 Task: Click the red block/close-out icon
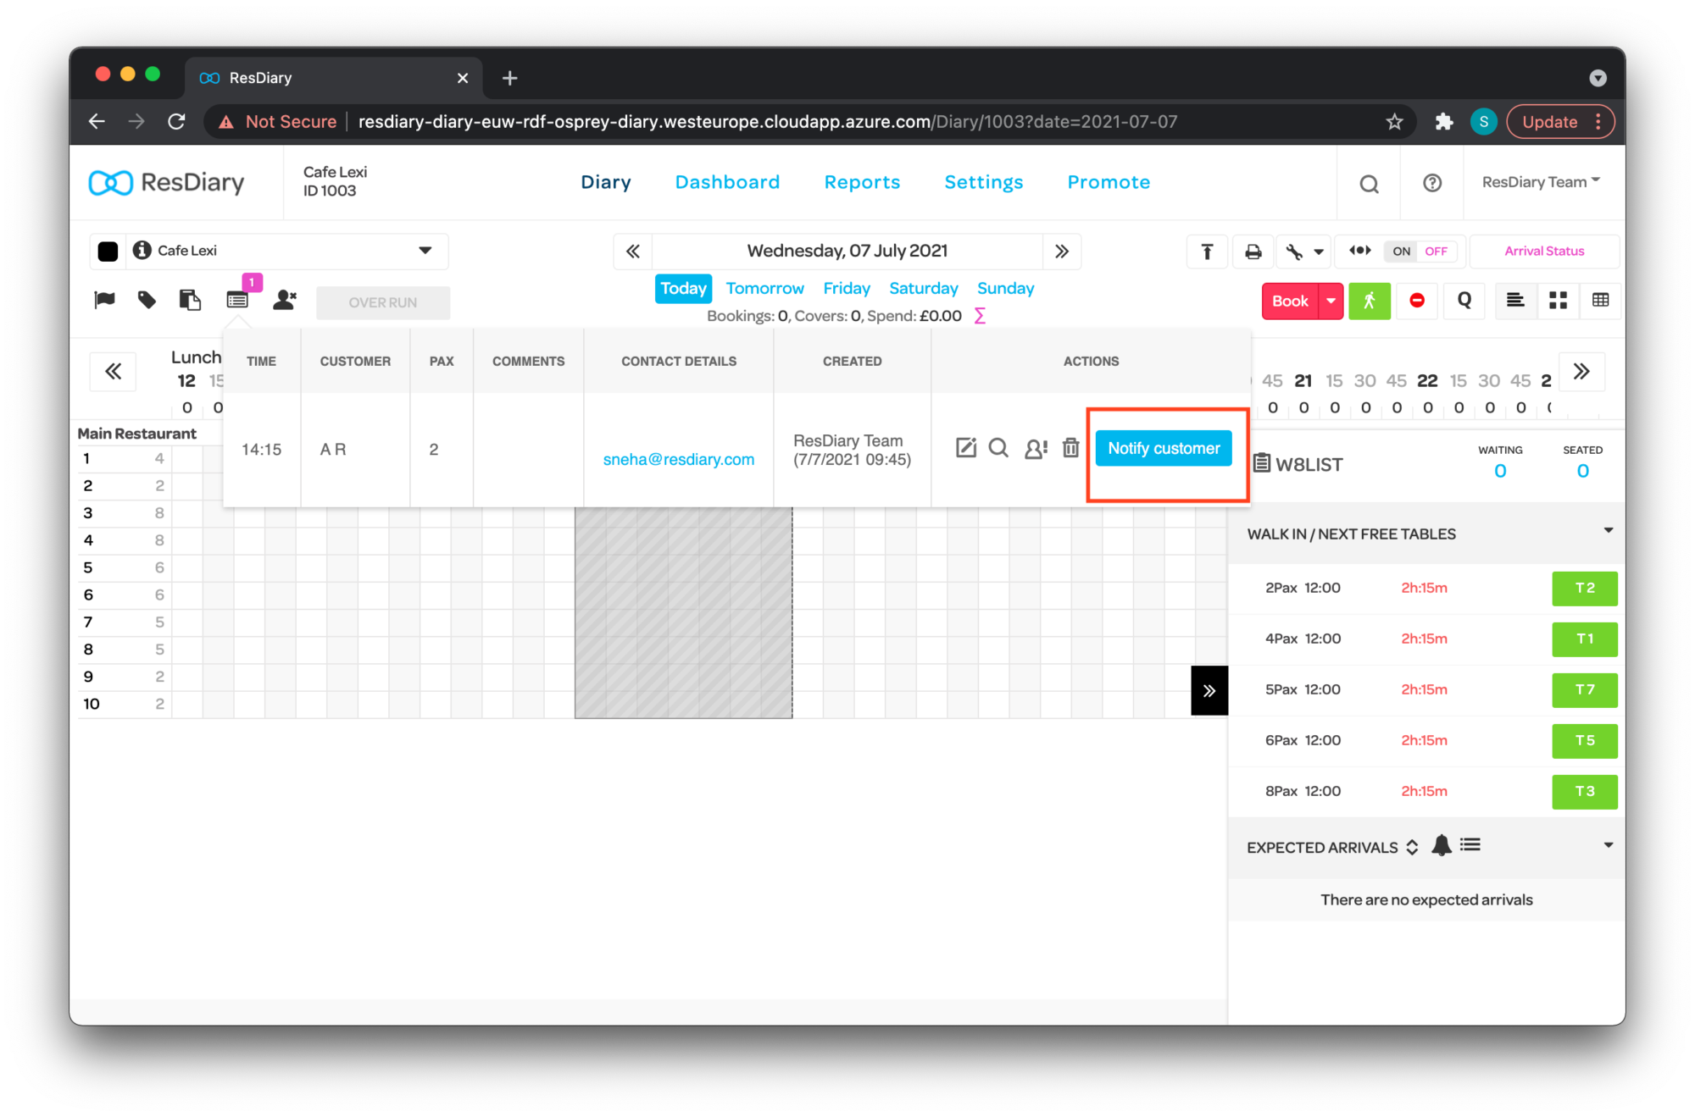click(1417, 301)
